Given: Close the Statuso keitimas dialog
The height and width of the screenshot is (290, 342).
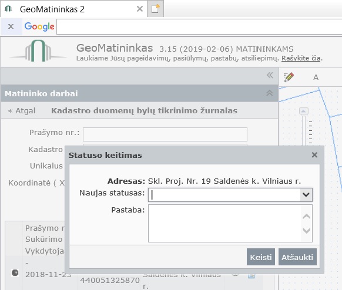Looking at the screenshot, I should (314, 155).
